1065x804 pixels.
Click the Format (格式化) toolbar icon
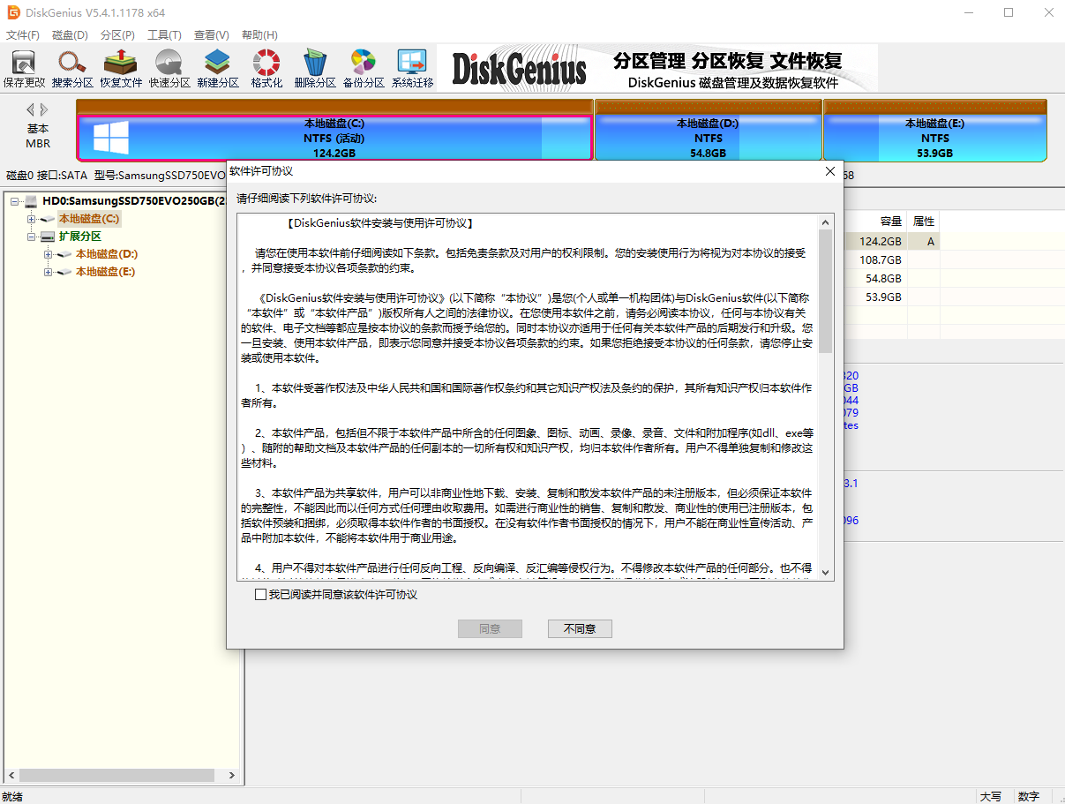click(x=266, y=68)
